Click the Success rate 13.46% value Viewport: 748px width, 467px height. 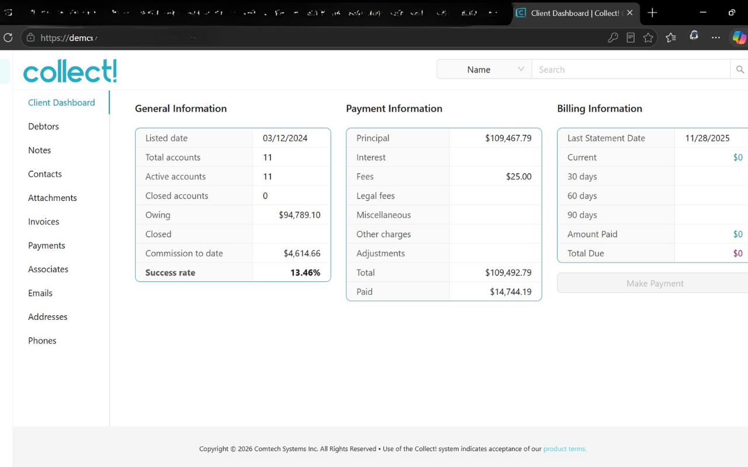tap(306, 273)
